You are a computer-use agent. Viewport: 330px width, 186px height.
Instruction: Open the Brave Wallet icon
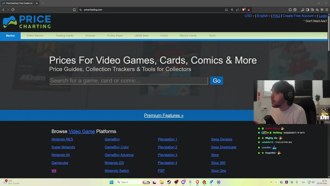[312, 10]
